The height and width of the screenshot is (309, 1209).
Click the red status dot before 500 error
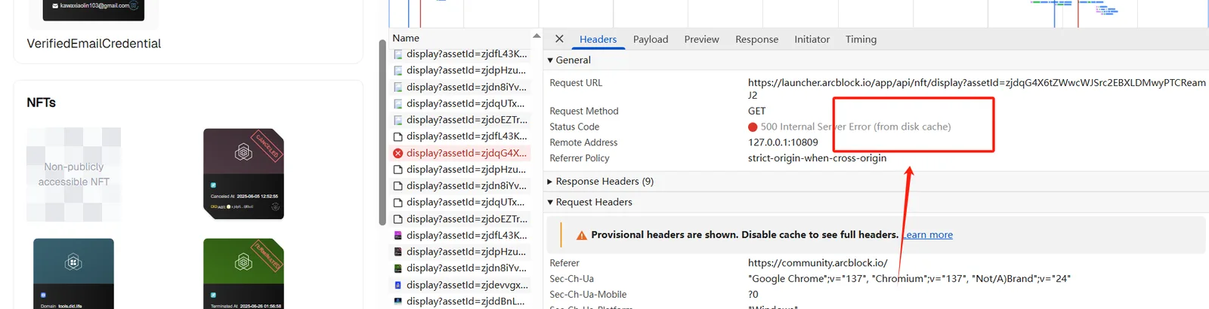pos(753,127)
